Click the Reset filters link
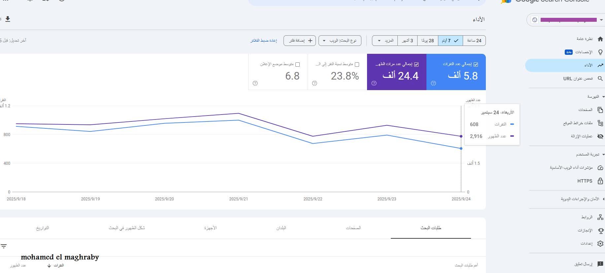Screen dimensions: 605x273 click(x=263, y=41)
